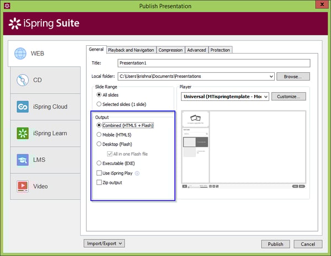The image size is (331, 256).
Task: Click the Title input field
Action: pos(214,63)
